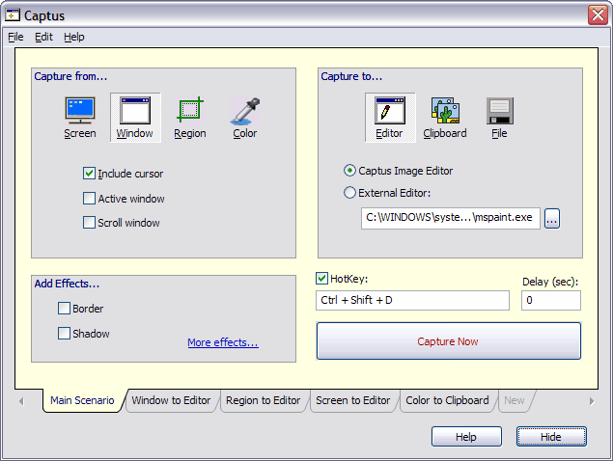Turn on the Shadow effect checkbox

click(x=65, y=334)
